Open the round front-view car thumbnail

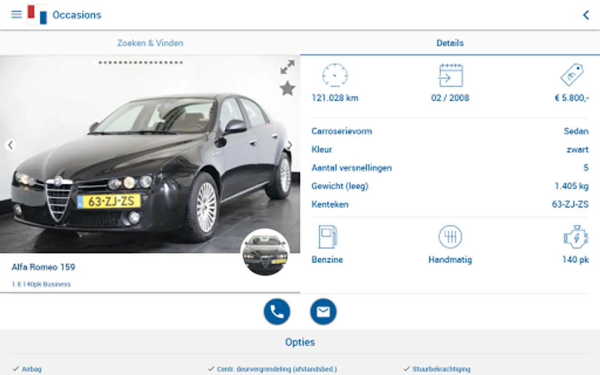coord(265,252)
